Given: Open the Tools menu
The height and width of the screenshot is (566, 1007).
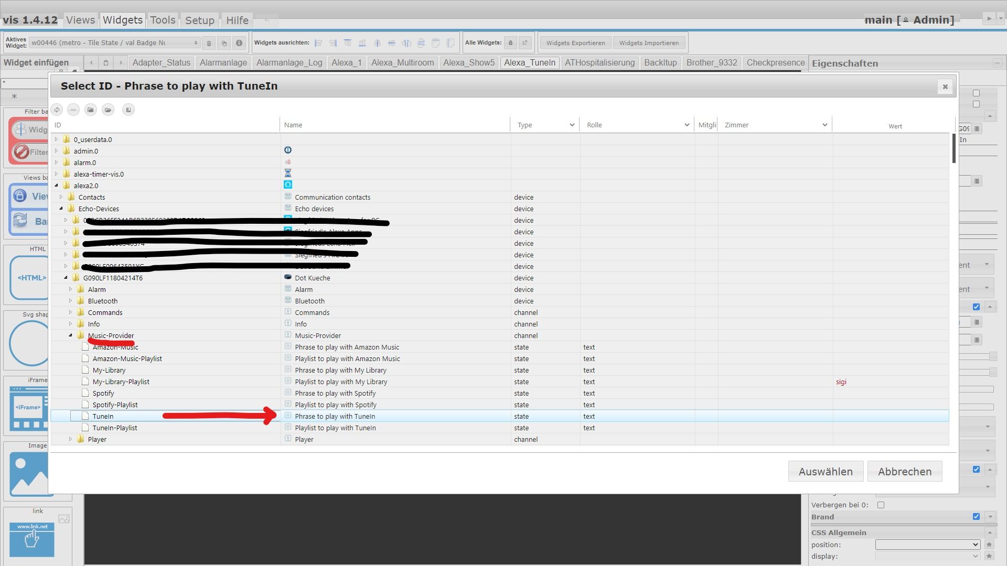Looking at the screenshot, I should (163, 20).
